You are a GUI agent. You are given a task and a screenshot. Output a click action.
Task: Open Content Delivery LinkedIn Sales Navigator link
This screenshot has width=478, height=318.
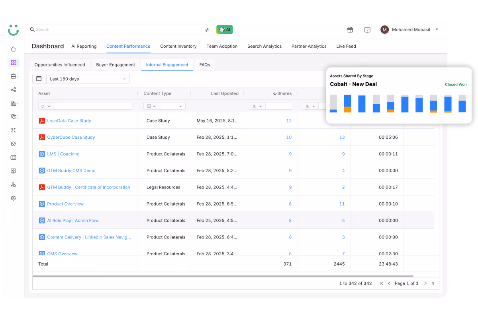(89, 237)
